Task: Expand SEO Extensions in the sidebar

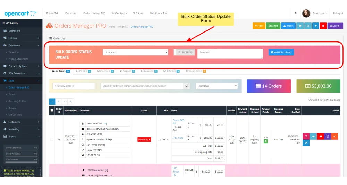Action: pyautogui.click(x=21, y=73)
